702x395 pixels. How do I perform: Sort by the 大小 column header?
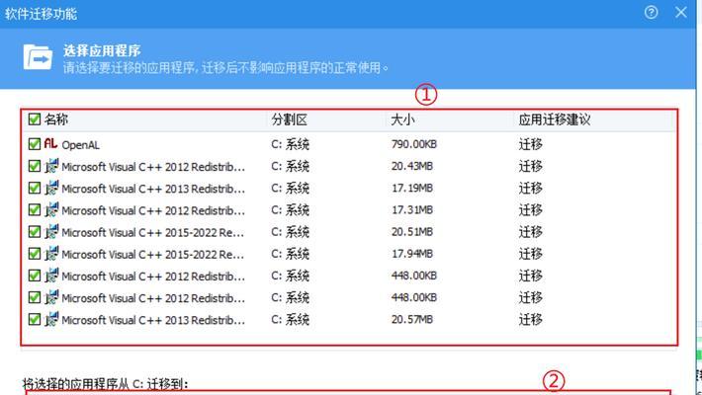tap(402, 119)
